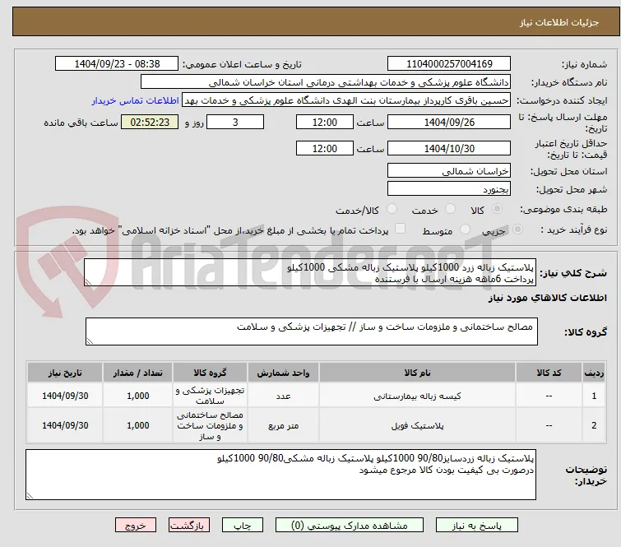Click the متر مربع unit cell
Screen dimensions: 621x547
click(283, 425)
